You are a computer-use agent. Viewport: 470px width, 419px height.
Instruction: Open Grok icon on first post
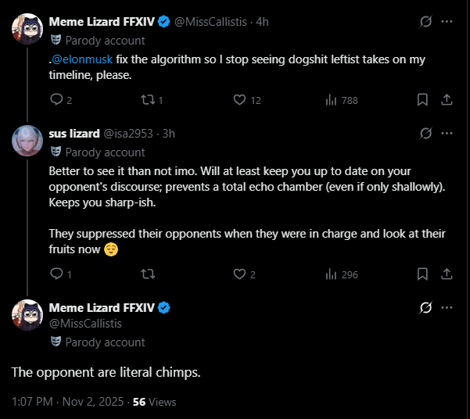click(425, 22)
